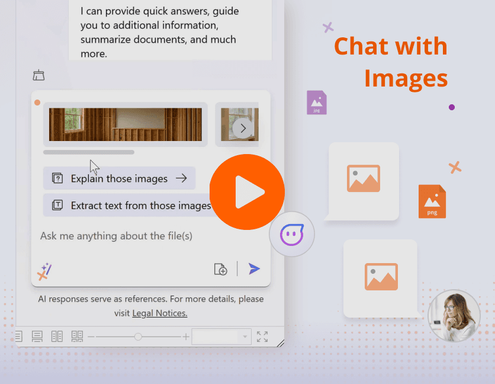Screen dimensions: 495x384
Task: Click the JPG file icon
Action: (317, 102)
